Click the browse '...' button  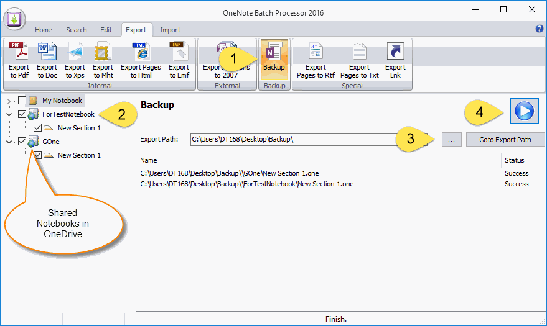[451, 140]
